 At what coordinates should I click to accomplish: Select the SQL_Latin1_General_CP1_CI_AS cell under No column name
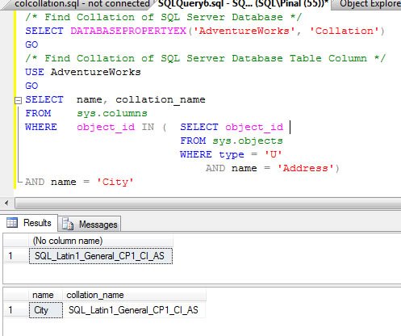click(x=101, y=256)
